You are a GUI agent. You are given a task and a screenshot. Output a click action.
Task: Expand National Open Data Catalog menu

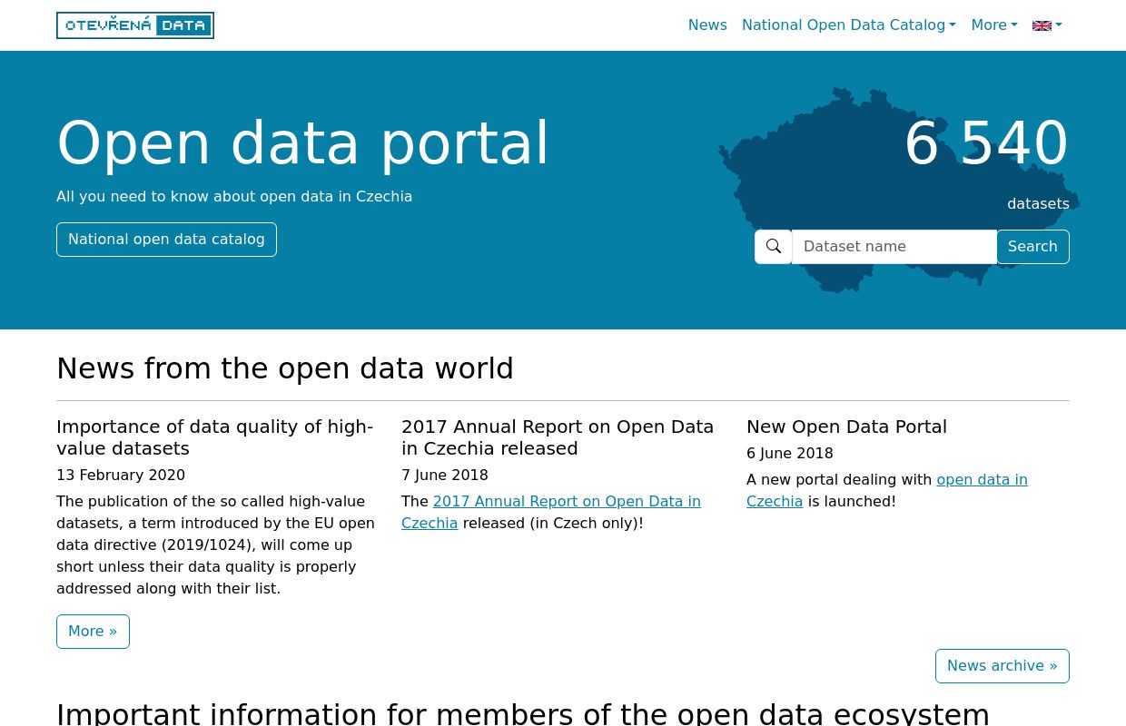(x=848, y=25)
